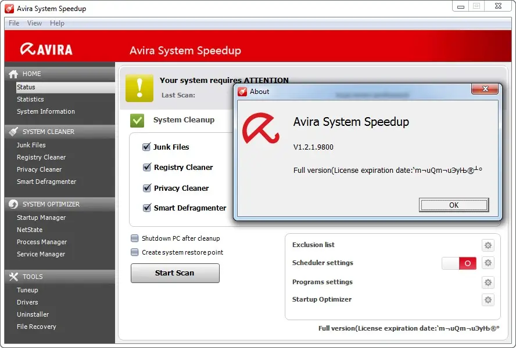Click the System Cleanup heading
The width and height of the screenshot is (516, 348).
pos(184,120)
